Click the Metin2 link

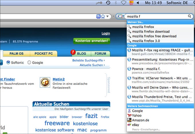[58, 79]
